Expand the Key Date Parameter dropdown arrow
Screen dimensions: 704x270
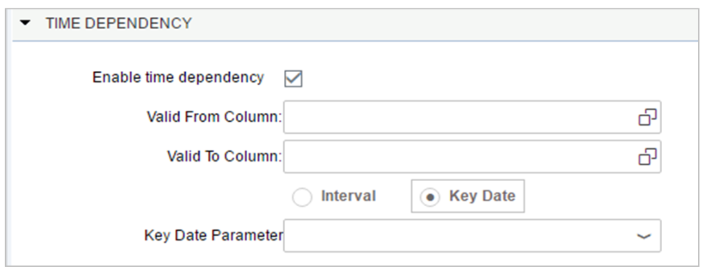[x=644, y=236]
